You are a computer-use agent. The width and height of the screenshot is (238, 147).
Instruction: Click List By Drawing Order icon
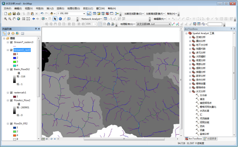point(4,33)
